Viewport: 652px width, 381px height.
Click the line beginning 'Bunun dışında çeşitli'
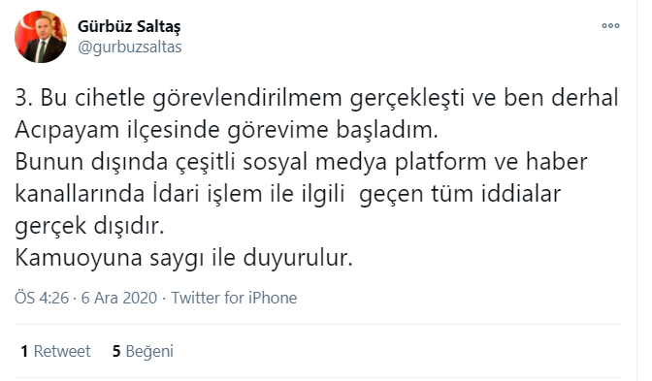point(301,162)
